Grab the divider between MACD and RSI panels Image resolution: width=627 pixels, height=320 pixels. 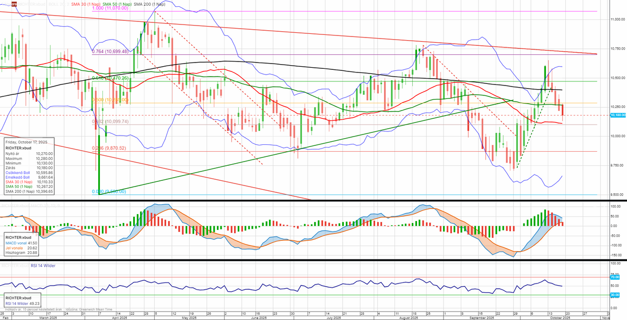pos(313,260)
